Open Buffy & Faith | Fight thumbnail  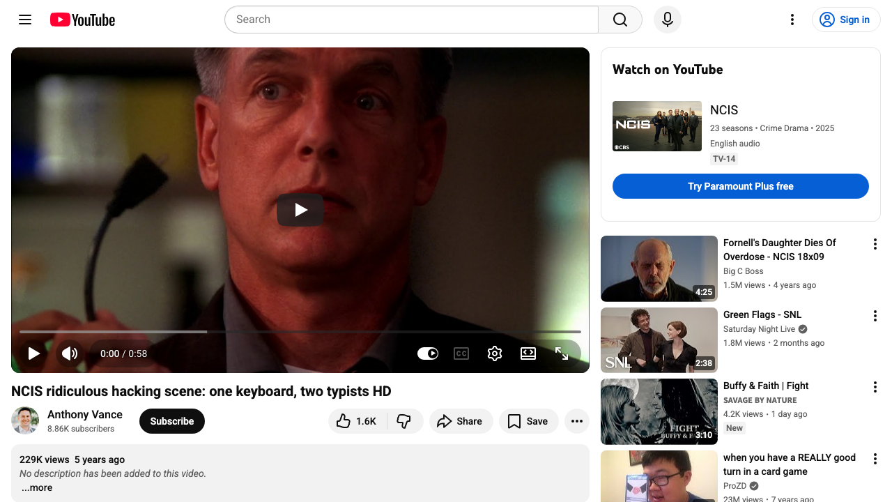(x=659, y=411)
